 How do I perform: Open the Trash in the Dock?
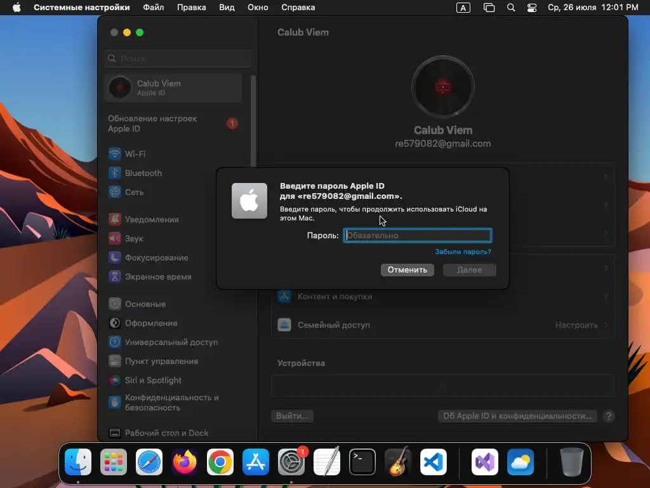click(x=572, y=462)
